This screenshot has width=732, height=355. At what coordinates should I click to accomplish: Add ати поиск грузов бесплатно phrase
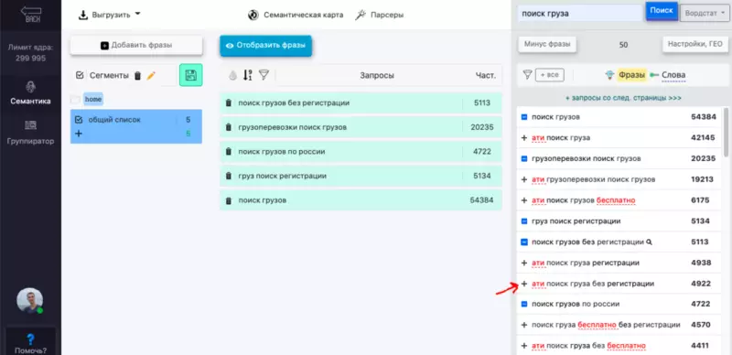523,200
